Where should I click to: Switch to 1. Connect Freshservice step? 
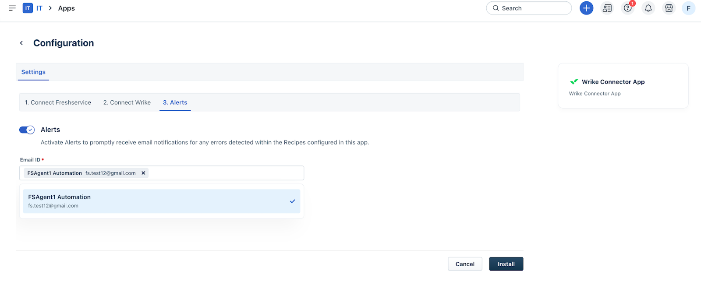[58, 102]
